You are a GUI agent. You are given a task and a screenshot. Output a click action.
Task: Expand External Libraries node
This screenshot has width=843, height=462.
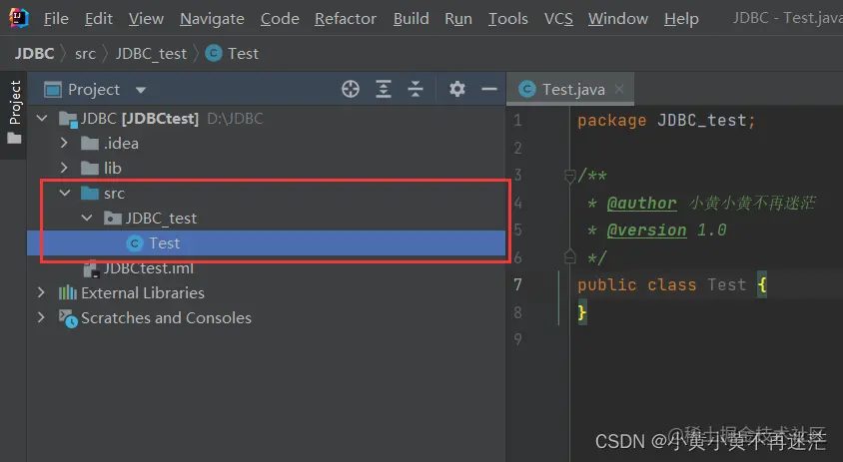(41, 292)
